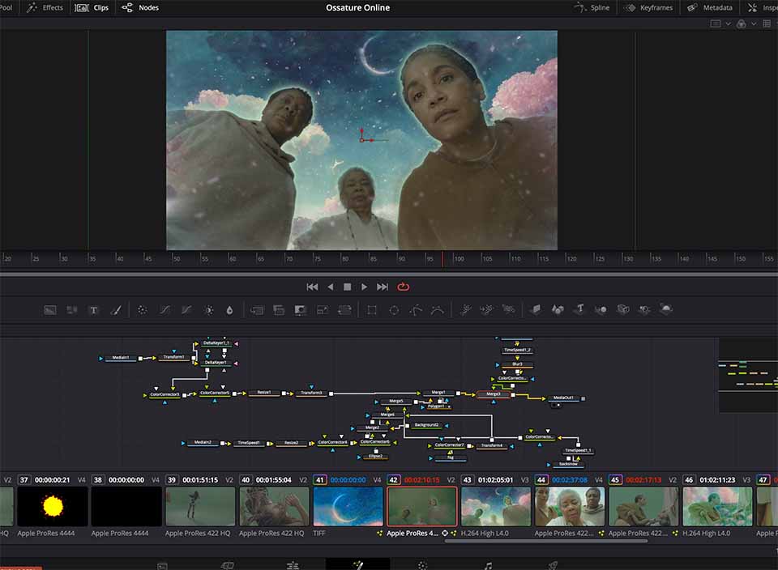Switch to the Fairlight page tab
This screenshot has height=570, width=778.
pos(488,565)
